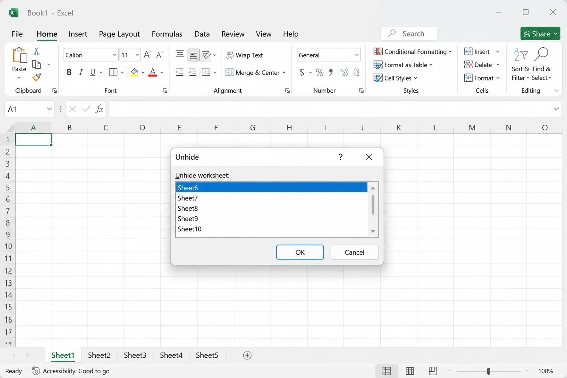Apply comma style number format
Viewport: 567px width, 378px height.
point(331,72)
